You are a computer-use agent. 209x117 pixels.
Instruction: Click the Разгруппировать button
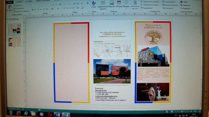pos(170,5)
